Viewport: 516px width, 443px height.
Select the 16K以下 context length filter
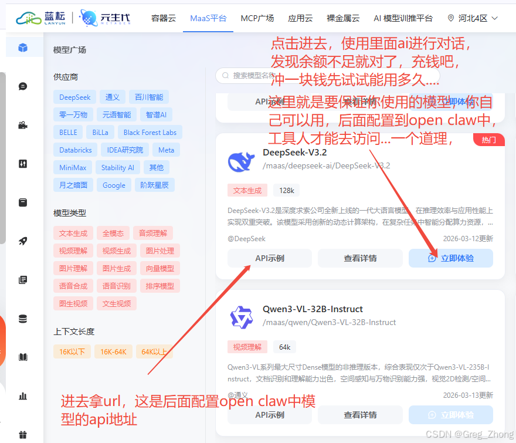[72, 352]
